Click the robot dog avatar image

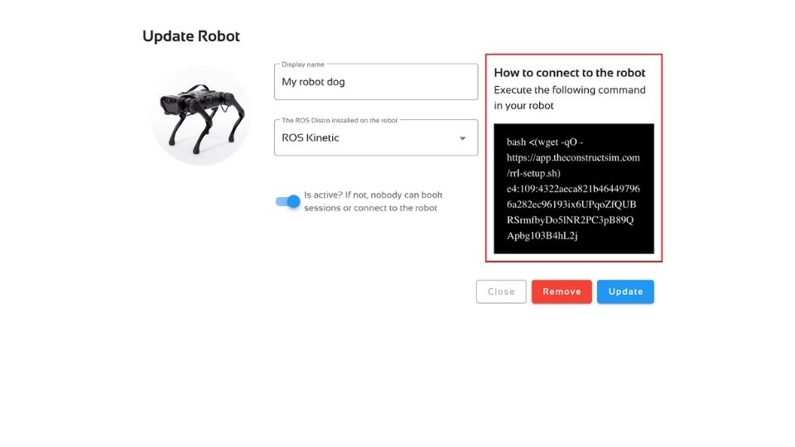200,116
